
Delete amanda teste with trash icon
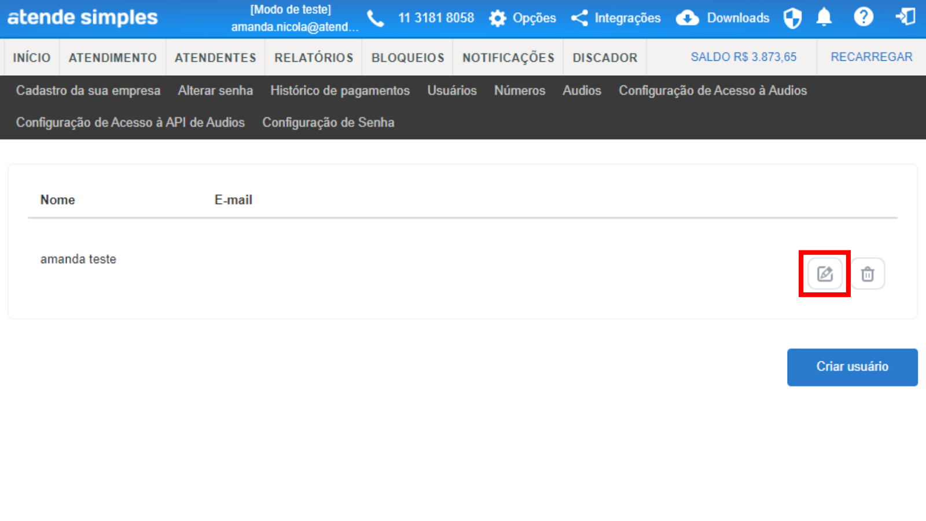click(867, 274)
